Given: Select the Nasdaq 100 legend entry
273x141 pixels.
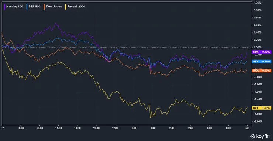Looking at the screenshot, I should [x=13, y=7].
